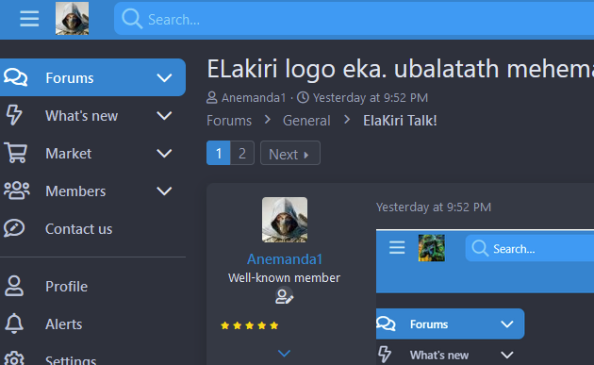Click the green soldier avatar in embedded image
Screen dimensions: 594x365
[x=432, y=248]
